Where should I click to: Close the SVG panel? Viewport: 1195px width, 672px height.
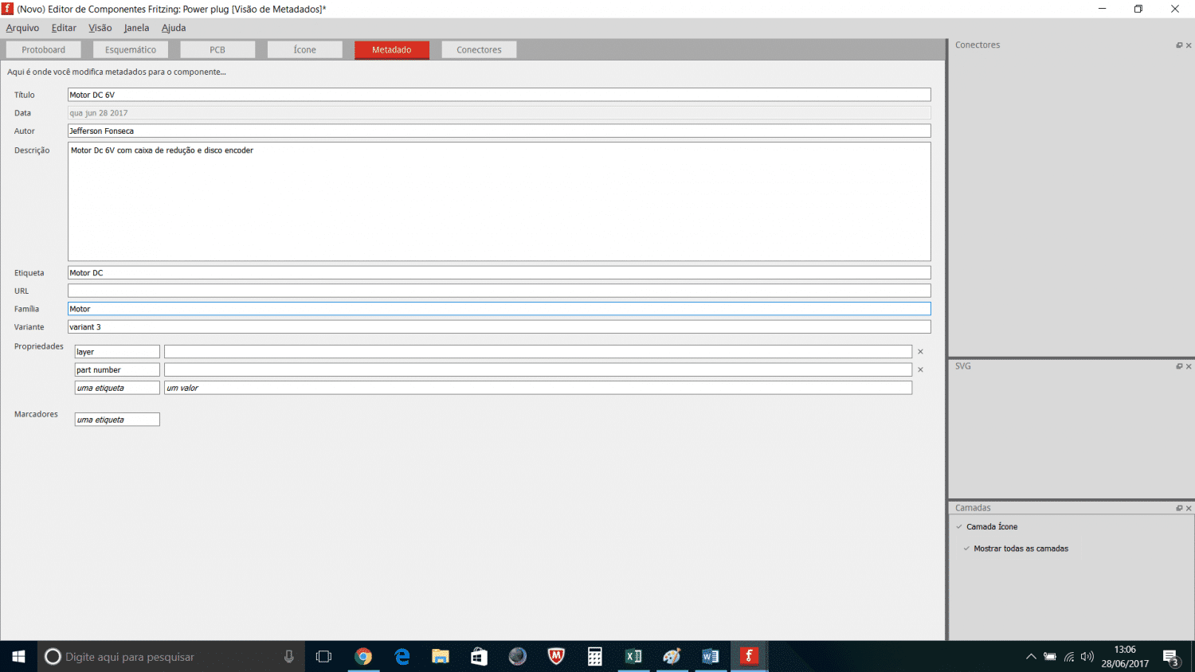pos(1189,366)
